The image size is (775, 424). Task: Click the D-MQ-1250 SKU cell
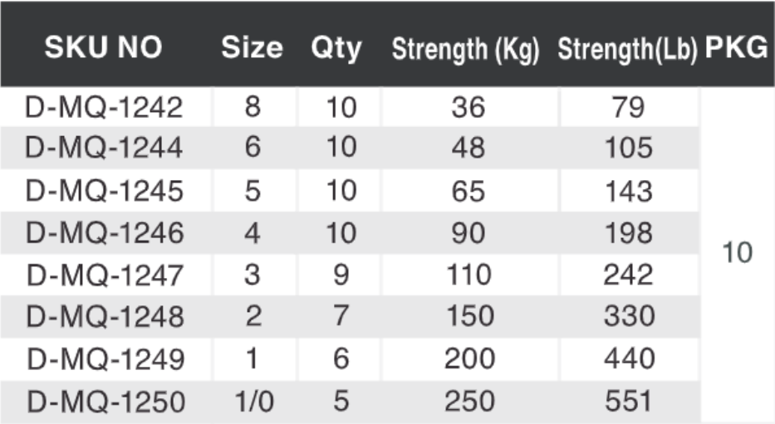pos(105,402)
